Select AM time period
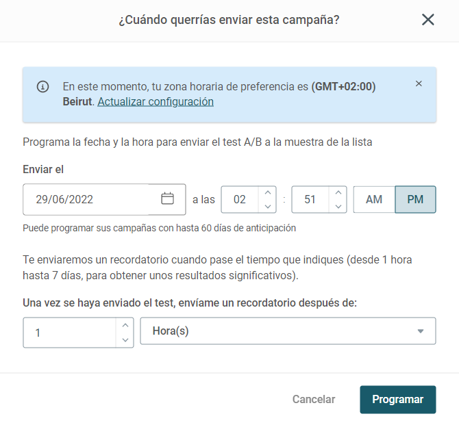Viewport: 459px width, 425px height. tap(374, 199)
